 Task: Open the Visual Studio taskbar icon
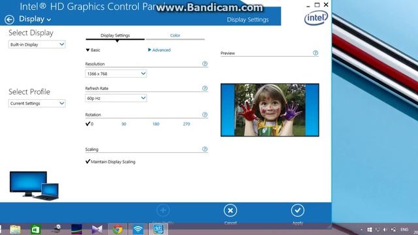97,229
